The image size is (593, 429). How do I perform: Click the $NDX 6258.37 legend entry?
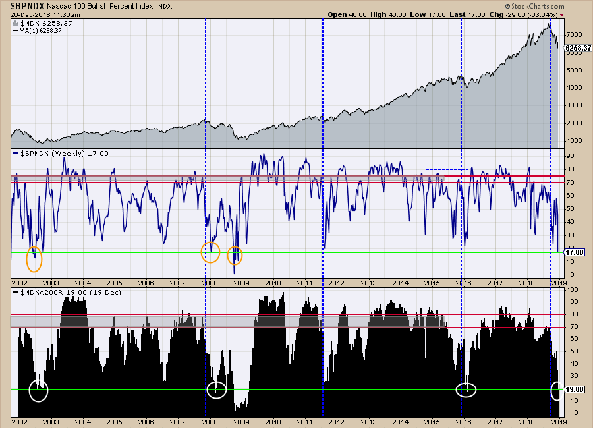click(47, 24)
